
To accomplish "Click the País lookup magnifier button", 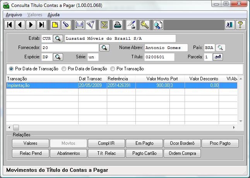I will (x=221, y=48).
